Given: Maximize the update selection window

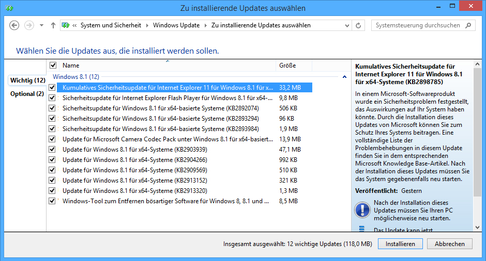Looking at the screenshot, I should (452, 6).
